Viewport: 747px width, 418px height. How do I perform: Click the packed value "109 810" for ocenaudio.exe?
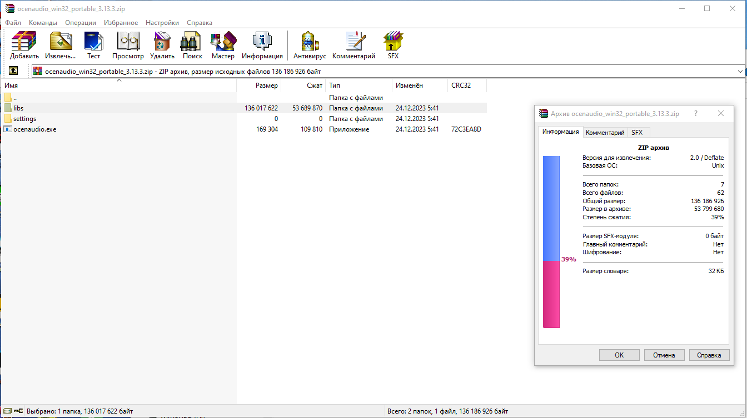pos(311,129)
